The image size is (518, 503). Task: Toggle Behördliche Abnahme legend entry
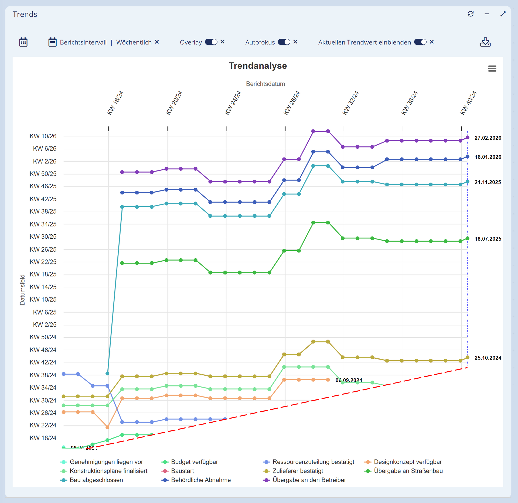point(201,480)
